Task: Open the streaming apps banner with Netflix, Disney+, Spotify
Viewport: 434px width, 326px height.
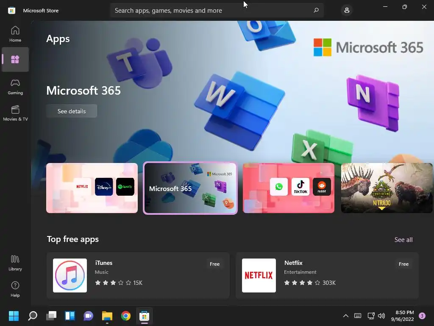Action: point(92,188)
